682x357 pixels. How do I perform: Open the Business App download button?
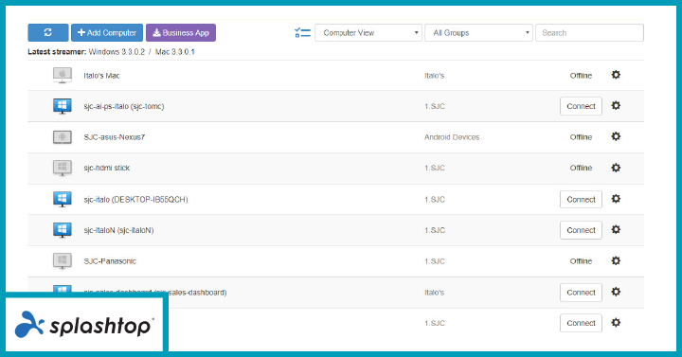[x=181, y=32]
